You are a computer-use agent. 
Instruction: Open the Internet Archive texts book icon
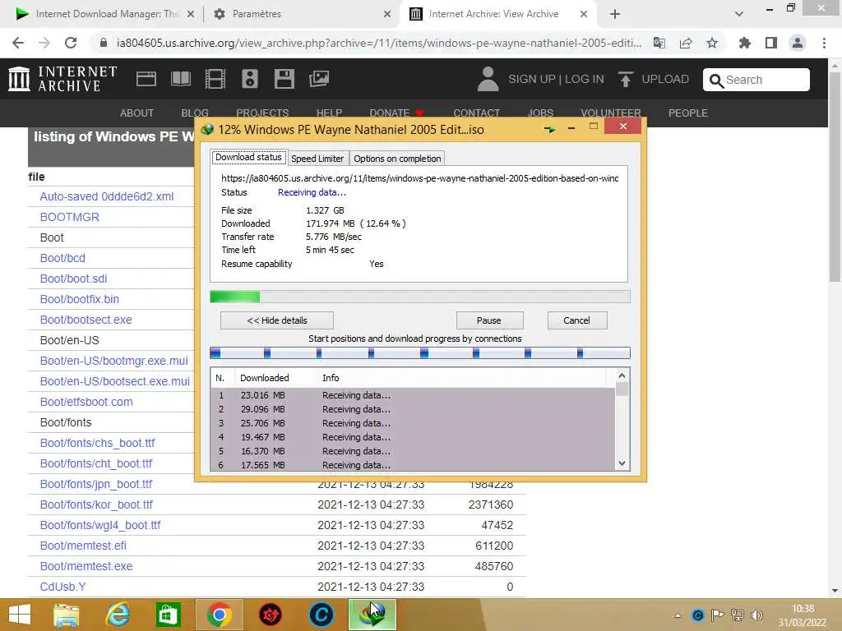pyautogui.click(x=180, y=79)
